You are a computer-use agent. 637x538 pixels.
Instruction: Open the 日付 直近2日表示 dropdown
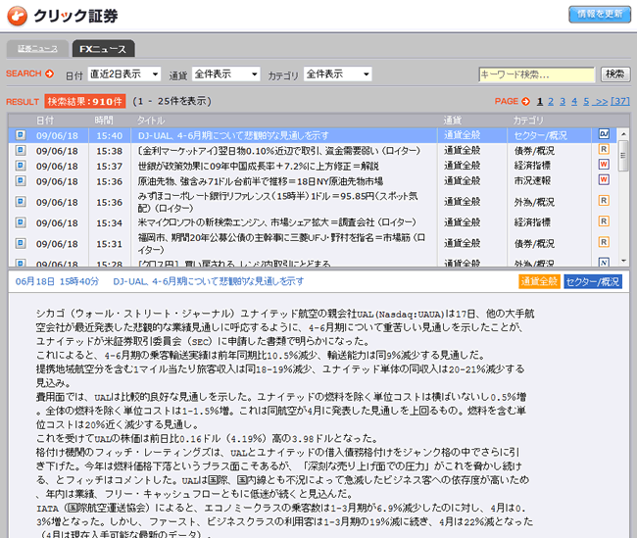[x=124, y=73]
